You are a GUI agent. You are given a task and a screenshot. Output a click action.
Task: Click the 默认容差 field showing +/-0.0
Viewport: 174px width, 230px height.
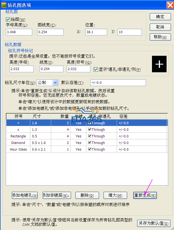pyautogui.click(x=118, y=83)
